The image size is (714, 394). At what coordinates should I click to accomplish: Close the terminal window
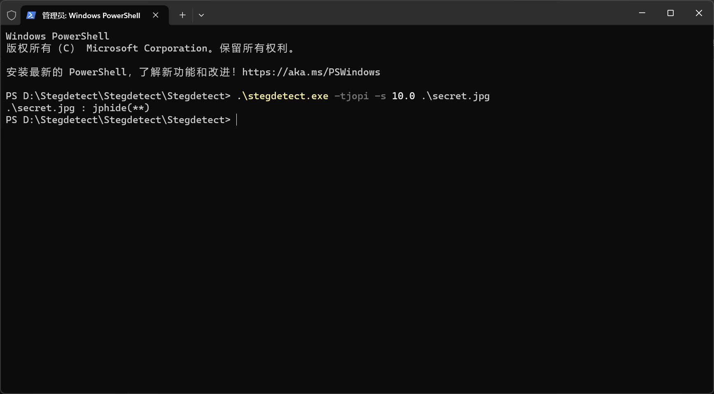[x=699, y=13]
